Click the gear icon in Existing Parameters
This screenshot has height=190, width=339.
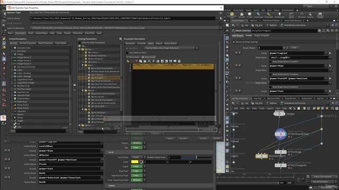[120, 39]
